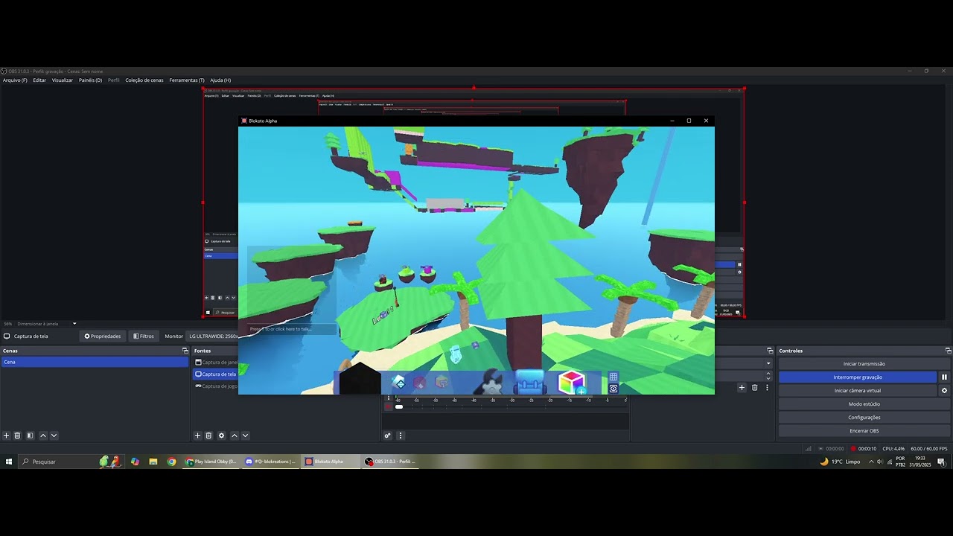
Task: Open the Arquivo menu
Action: click(x=15, y=80)
